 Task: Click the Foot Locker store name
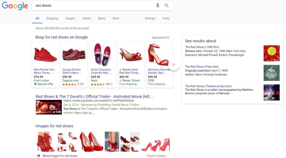[x=41, y=80]
